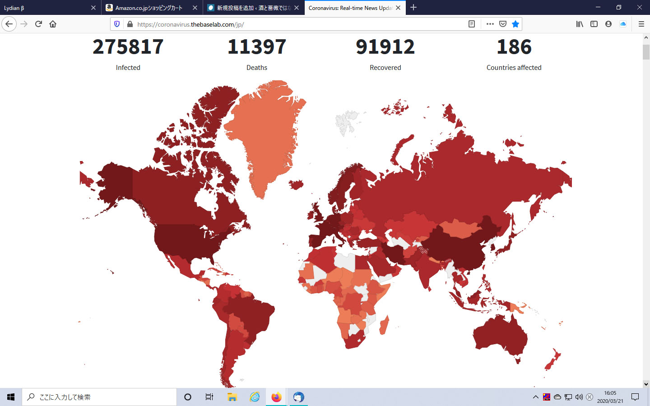Toggle the blue bookmark star
Viewport: 650px width, 406px height.
tap(515, 24)
